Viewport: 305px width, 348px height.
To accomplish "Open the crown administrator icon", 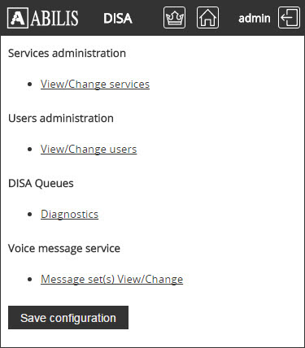I will click(174, 18).
